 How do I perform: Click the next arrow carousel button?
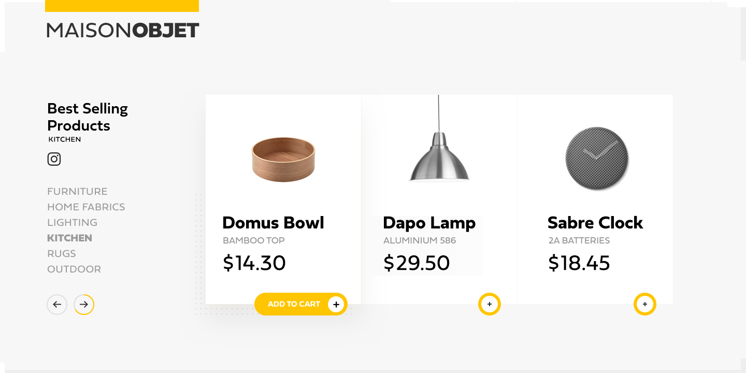(x=84, y=305)
